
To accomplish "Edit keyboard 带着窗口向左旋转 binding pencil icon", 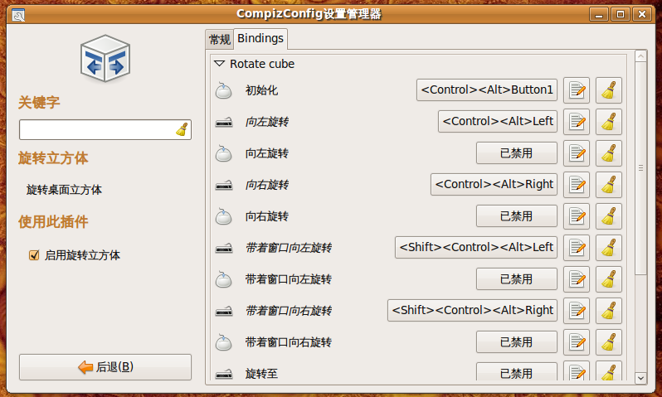I will [577, 248].
